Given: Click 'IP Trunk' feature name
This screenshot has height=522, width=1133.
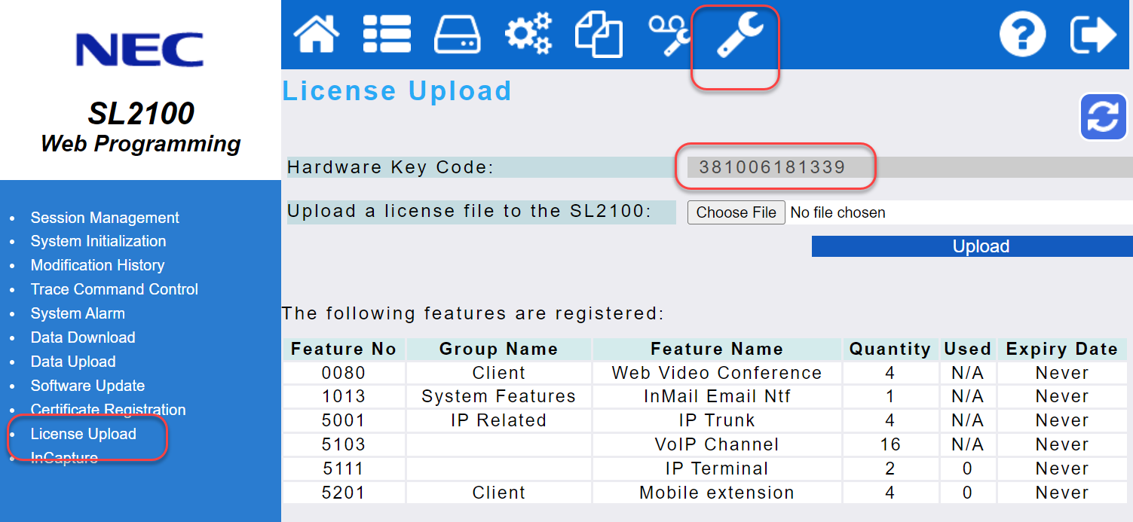Looking at the screenshot, I should coord(717,420).
